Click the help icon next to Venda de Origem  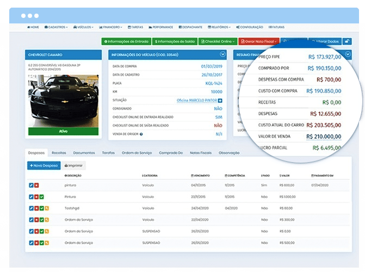141,134
